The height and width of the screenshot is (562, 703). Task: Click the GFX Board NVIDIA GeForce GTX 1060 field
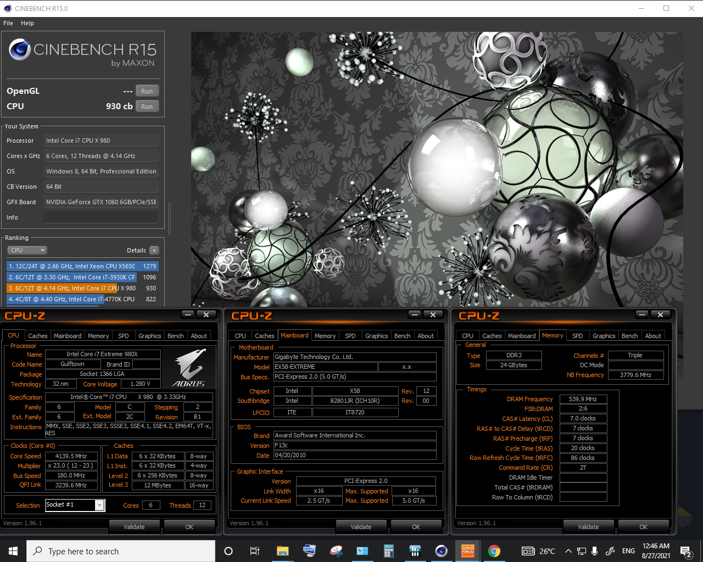click(x=101, y=202)
